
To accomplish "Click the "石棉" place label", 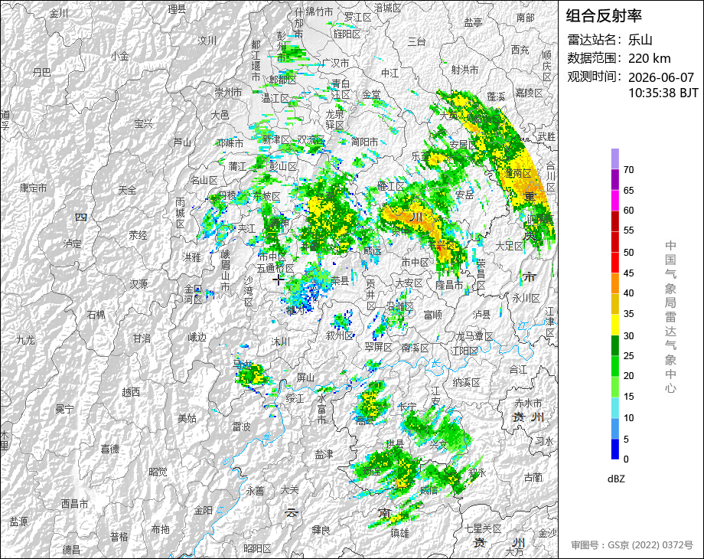I will pyautogui.click(x=96, y=315).
